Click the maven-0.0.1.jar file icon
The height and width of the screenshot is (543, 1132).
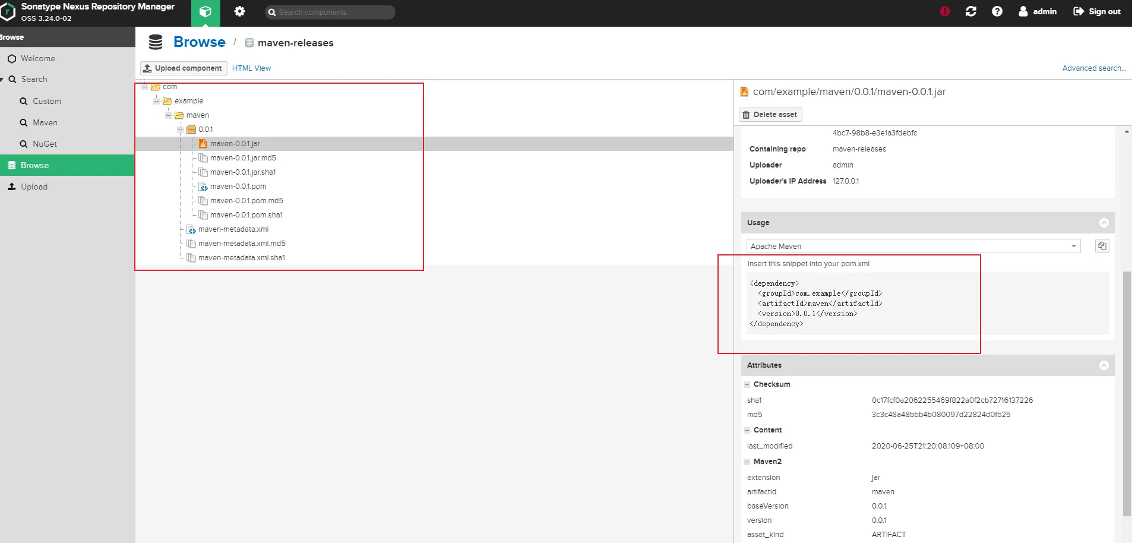[203, 144]
